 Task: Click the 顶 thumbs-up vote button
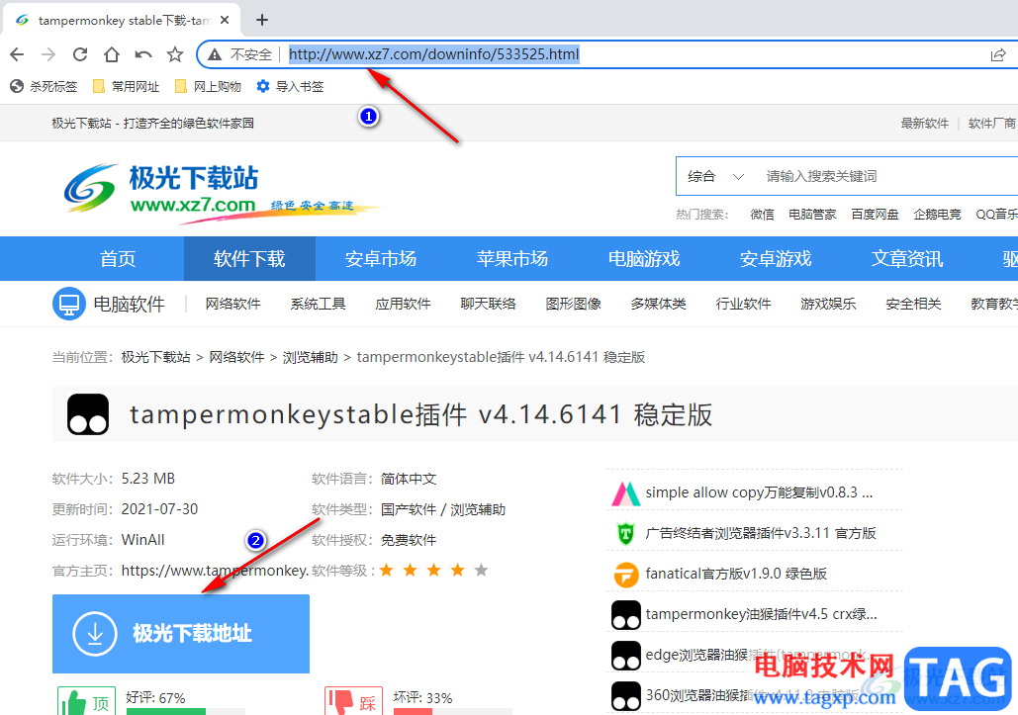click(87, 701)
